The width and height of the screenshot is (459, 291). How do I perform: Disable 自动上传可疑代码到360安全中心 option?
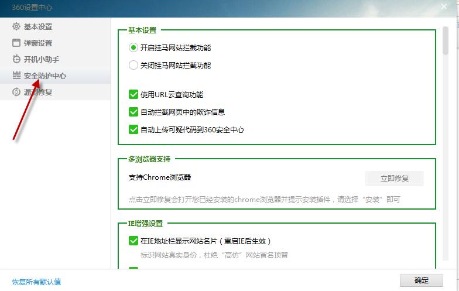[x=133, y=129]
